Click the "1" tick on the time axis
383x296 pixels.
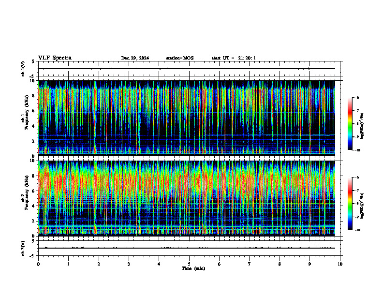tap(68, 264)
